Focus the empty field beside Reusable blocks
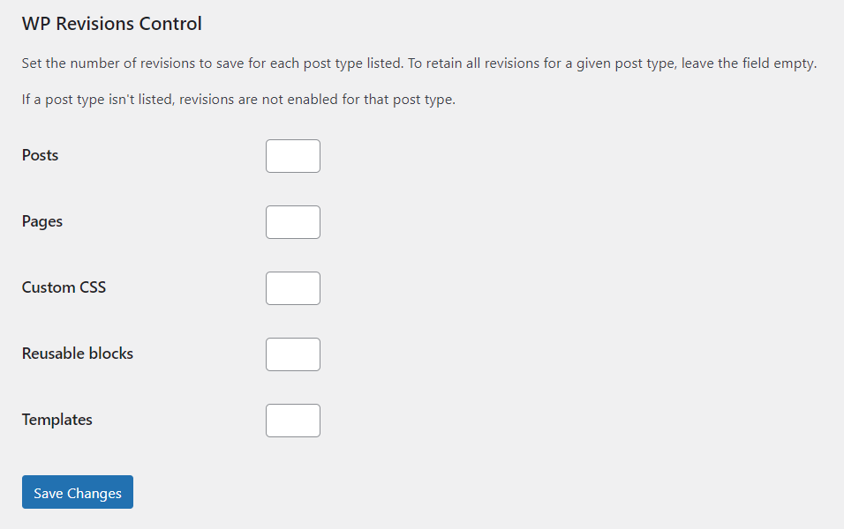 point(292,354)
